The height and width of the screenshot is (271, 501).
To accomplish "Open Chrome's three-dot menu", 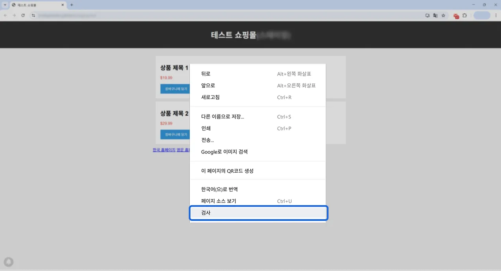I will pyautogui.click(x=495, y=16).
